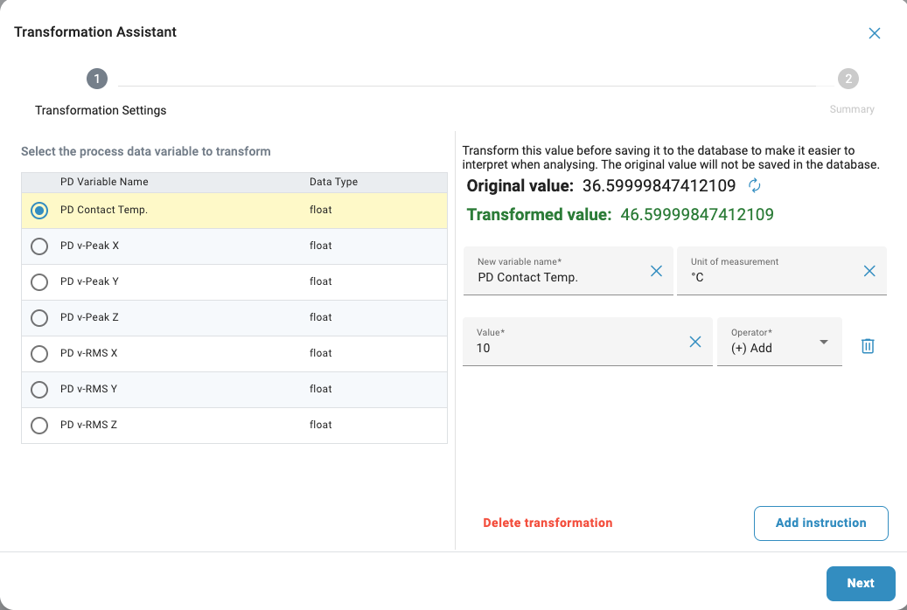Viewport: 907px width, 610px height.
Task: Clear the Unit of measurement field
Action: [x=869, y=271]
